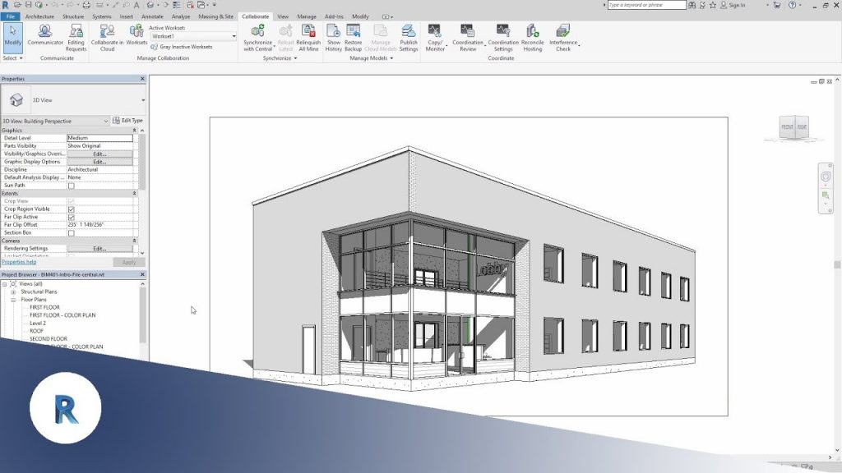Click the Worksets icon

click(x=136, y=31)
